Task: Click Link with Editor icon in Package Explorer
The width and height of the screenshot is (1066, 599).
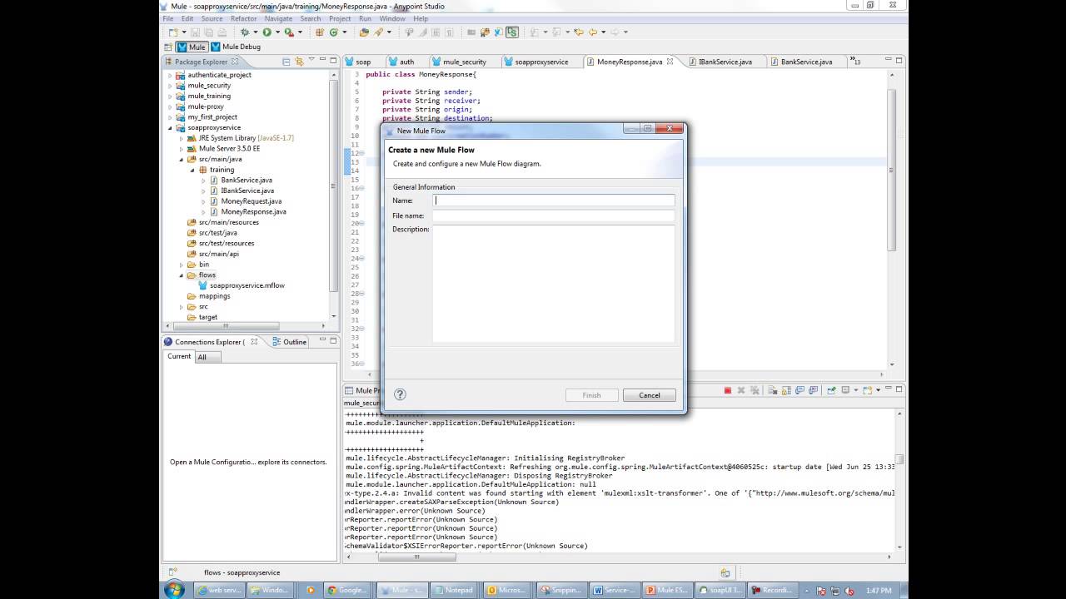Action: coord(300,62)
